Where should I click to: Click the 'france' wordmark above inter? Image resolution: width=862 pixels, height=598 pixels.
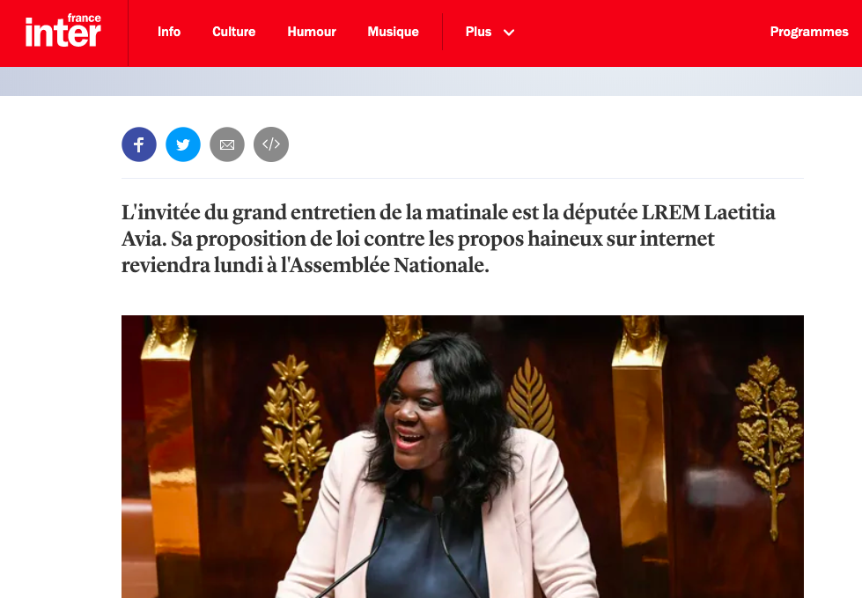(x=85, y=18)
